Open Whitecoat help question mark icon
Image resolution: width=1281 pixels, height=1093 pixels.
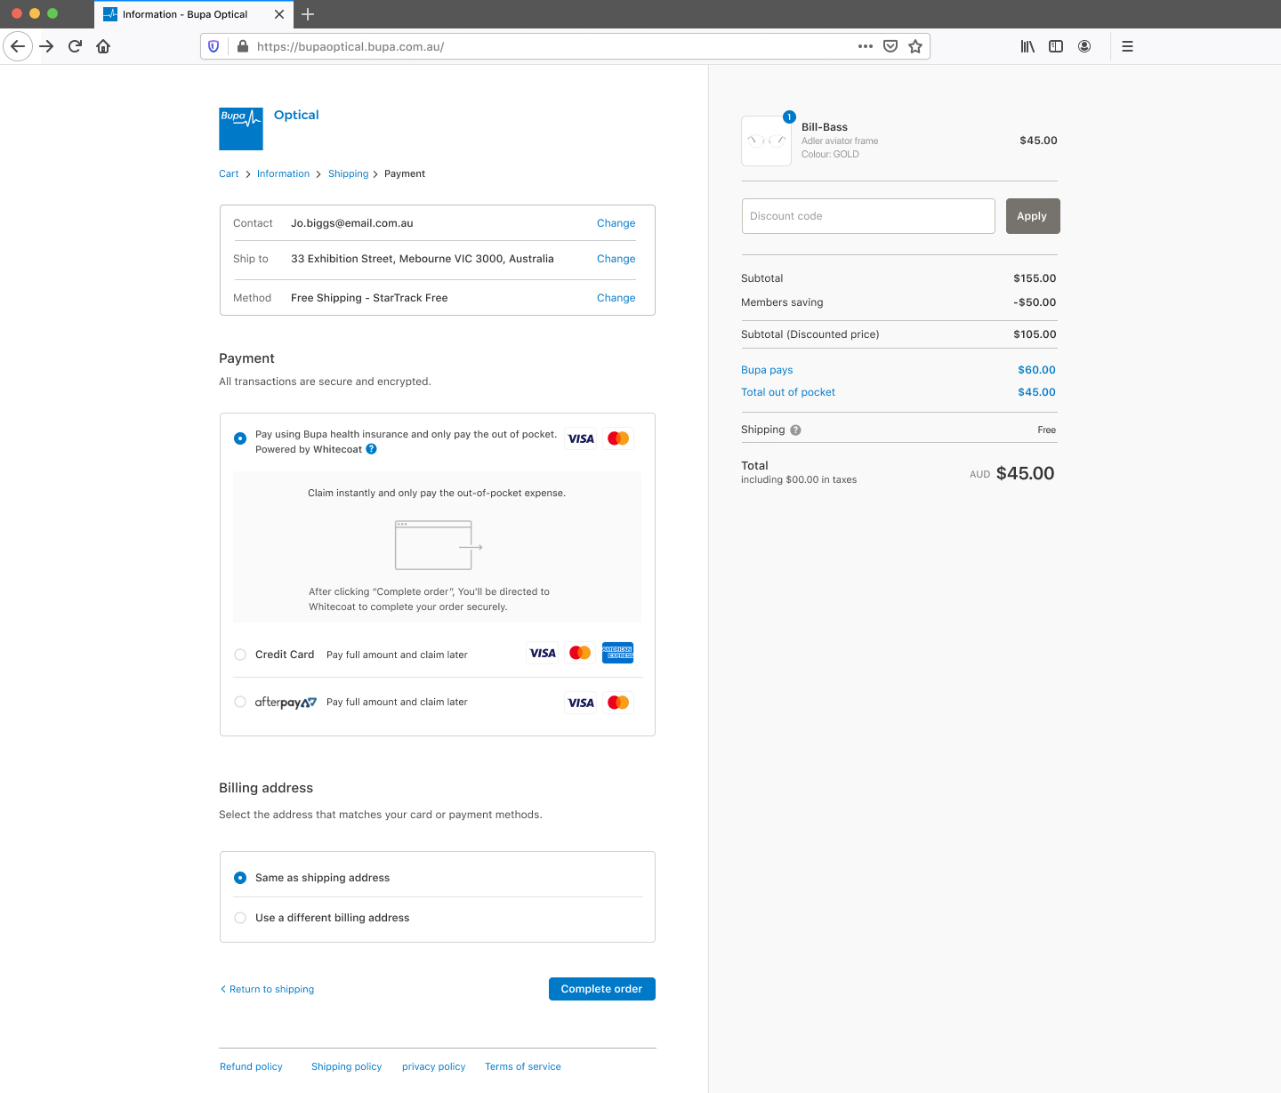(372, 449)
